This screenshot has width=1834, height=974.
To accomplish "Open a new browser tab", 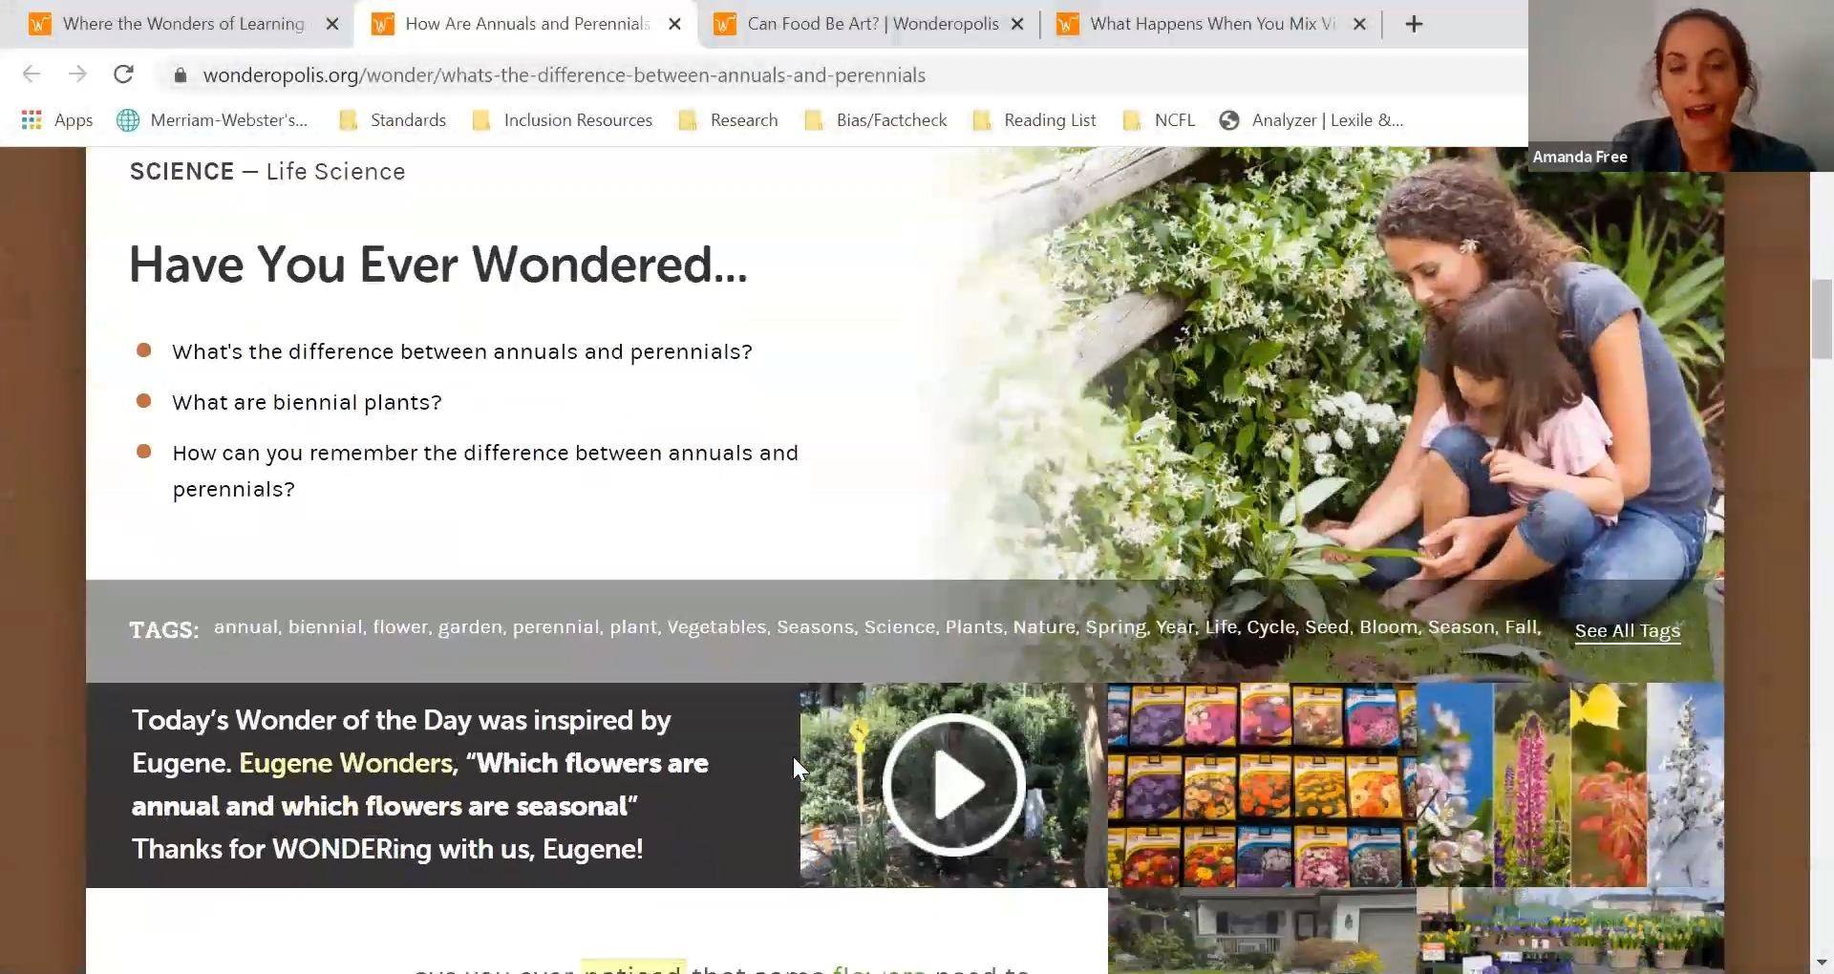I will point(1415,24).
